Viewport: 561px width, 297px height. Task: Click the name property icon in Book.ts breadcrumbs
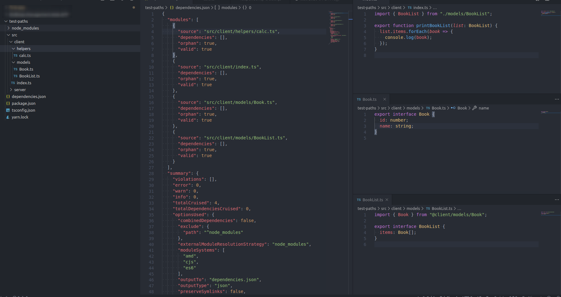474,108
